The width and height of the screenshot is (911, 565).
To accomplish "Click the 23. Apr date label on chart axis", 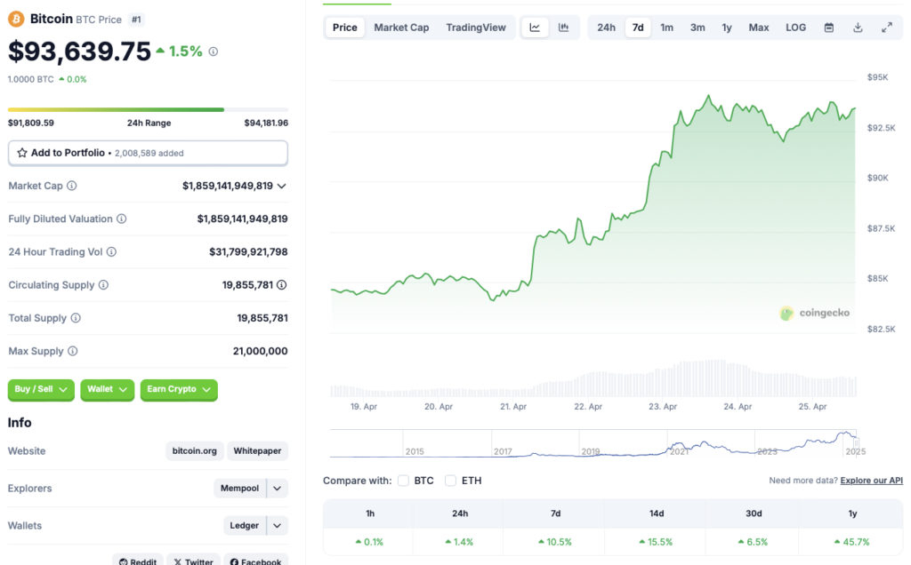I will (x=663, y=407).
